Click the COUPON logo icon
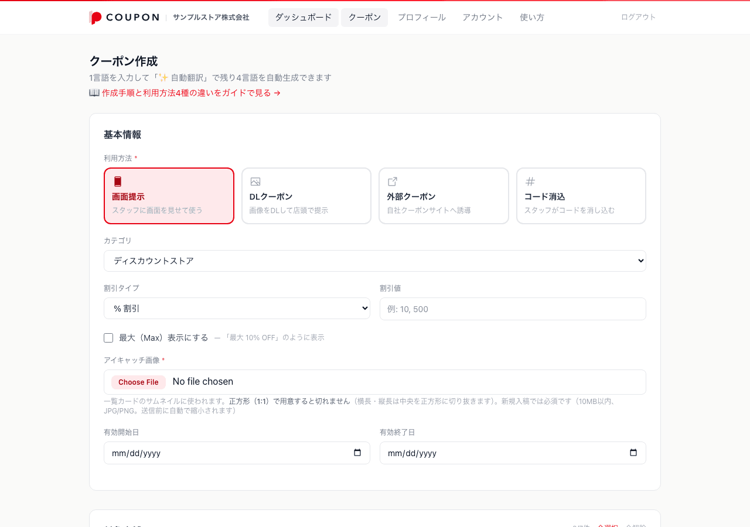The height and width of the screenshot is (527, 750). pyautogui.click(x=96, y=18)
